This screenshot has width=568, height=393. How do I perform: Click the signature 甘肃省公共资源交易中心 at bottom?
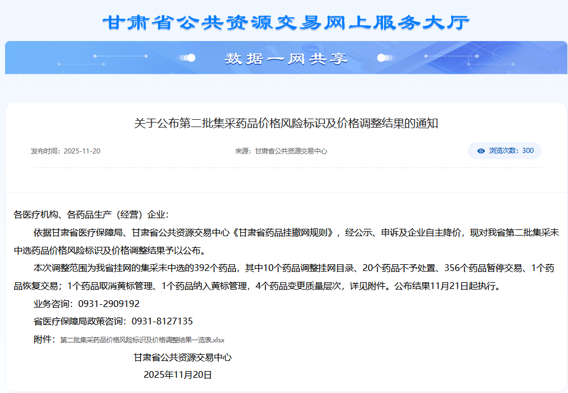tap(182, 357)
